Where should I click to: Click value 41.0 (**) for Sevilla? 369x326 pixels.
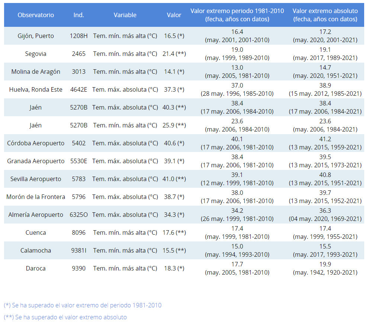174,179
